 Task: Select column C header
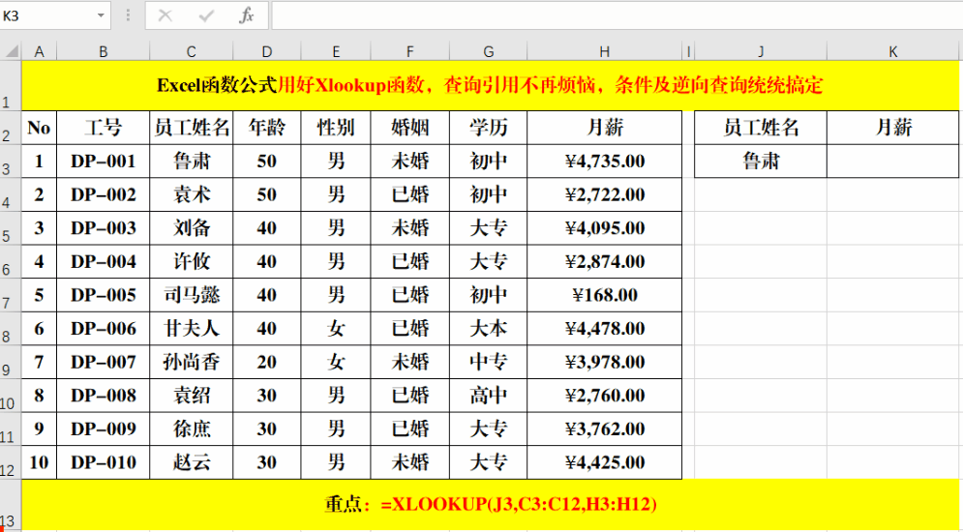pos(192,52)
